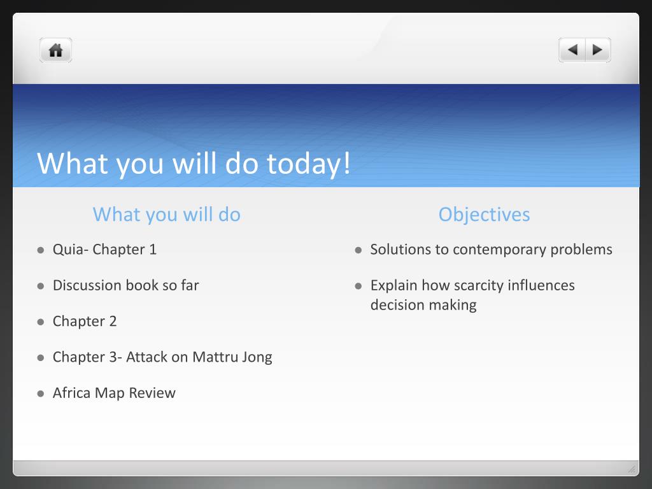Click the 'Quia- Chapter 1' bullet
The height and width of the screenshot is (489, 652).
coord(104,250)
